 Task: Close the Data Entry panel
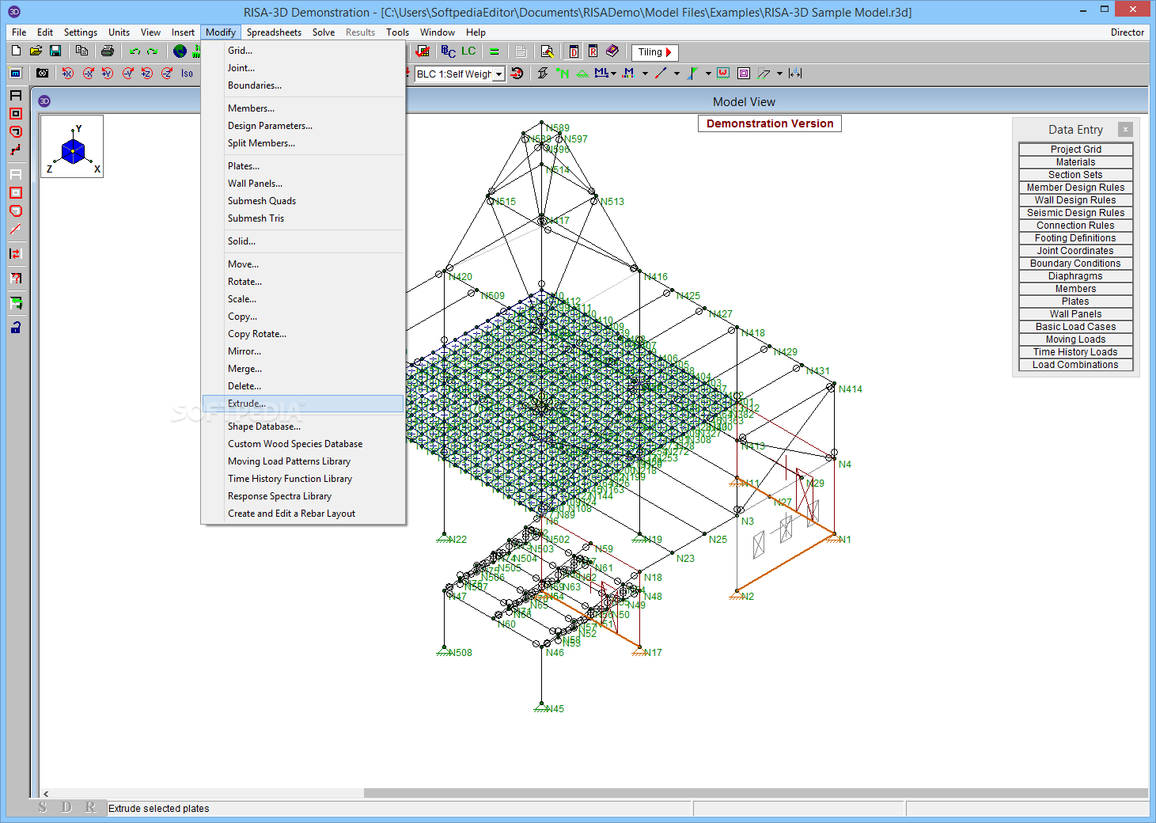[x=1125, y=129]
